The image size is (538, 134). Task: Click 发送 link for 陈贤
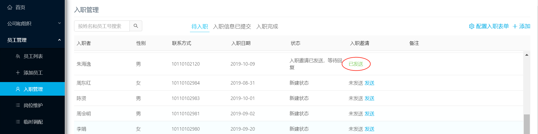click(369, 98)
